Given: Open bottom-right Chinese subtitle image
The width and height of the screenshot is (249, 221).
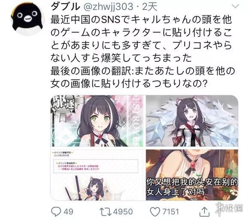Looking at the screenshot, I should [x=192, y=175].
